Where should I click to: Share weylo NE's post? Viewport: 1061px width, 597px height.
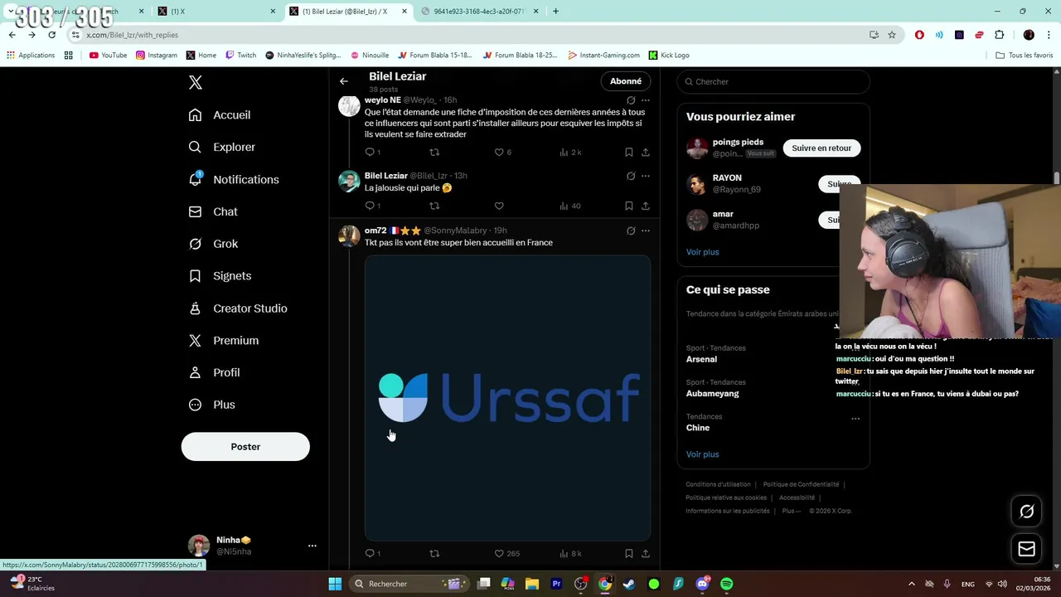pos(646,153)
